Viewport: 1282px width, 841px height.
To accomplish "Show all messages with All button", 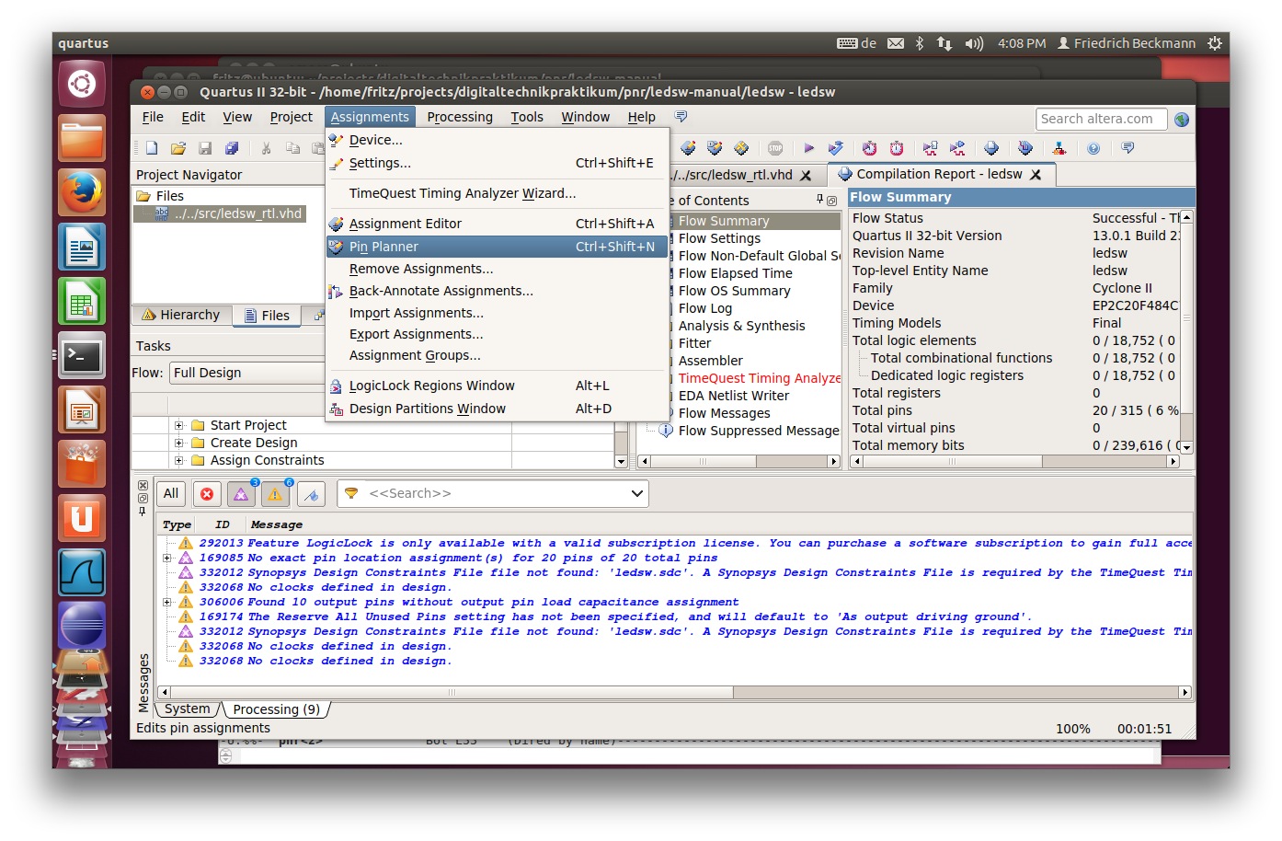I will [171, 494].
